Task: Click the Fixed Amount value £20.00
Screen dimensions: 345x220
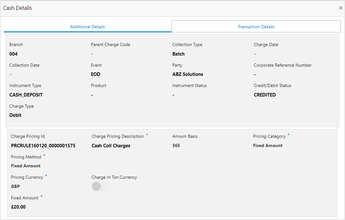Action: point(18,207)
